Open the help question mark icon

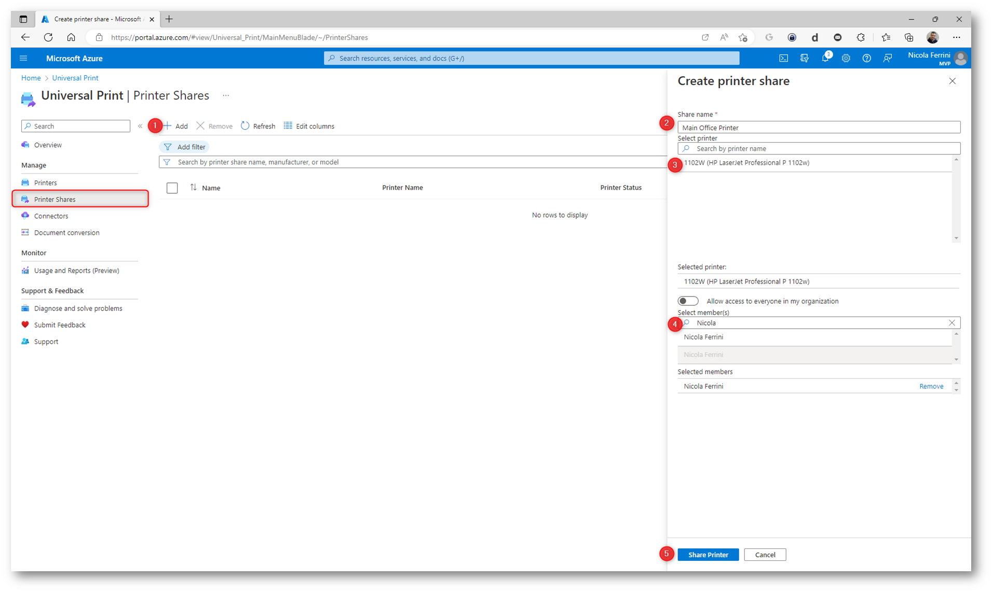(x=866, y=58)
